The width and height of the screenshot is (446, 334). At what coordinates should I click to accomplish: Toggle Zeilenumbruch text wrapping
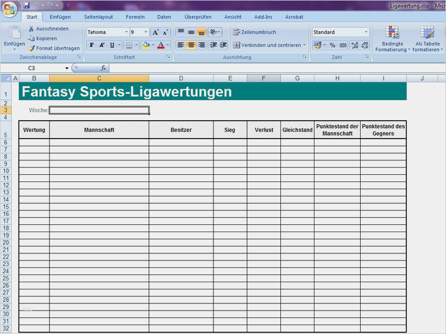254,32
